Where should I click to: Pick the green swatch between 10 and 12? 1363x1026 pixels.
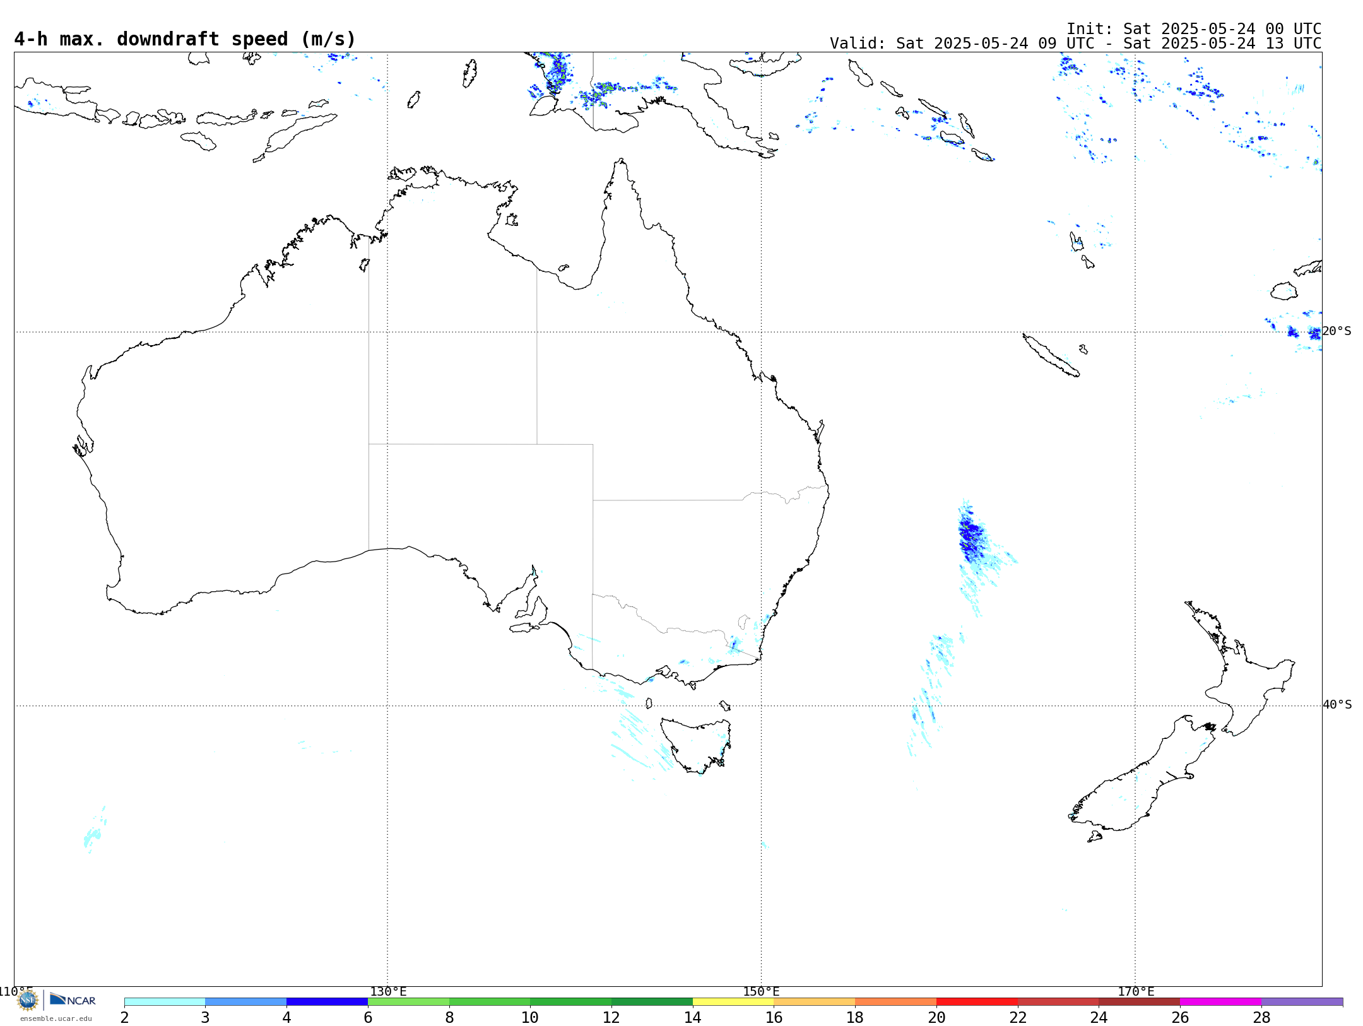[570, 1001]
